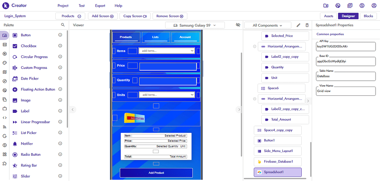
Task: Expand the All Components dropdown
Action: (268, 25)
